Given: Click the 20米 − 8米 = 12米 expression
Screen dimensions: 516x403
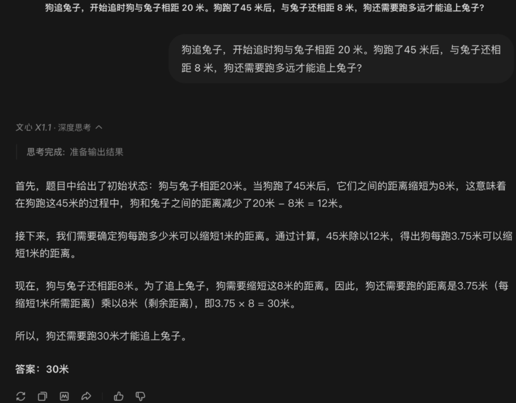Looking at the screenshot, I should [295, 203].
